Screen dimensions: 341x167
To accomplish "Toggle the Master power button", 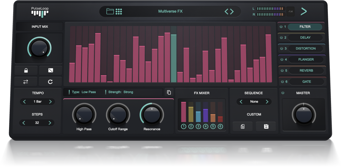I will click(x=283, y=93).
